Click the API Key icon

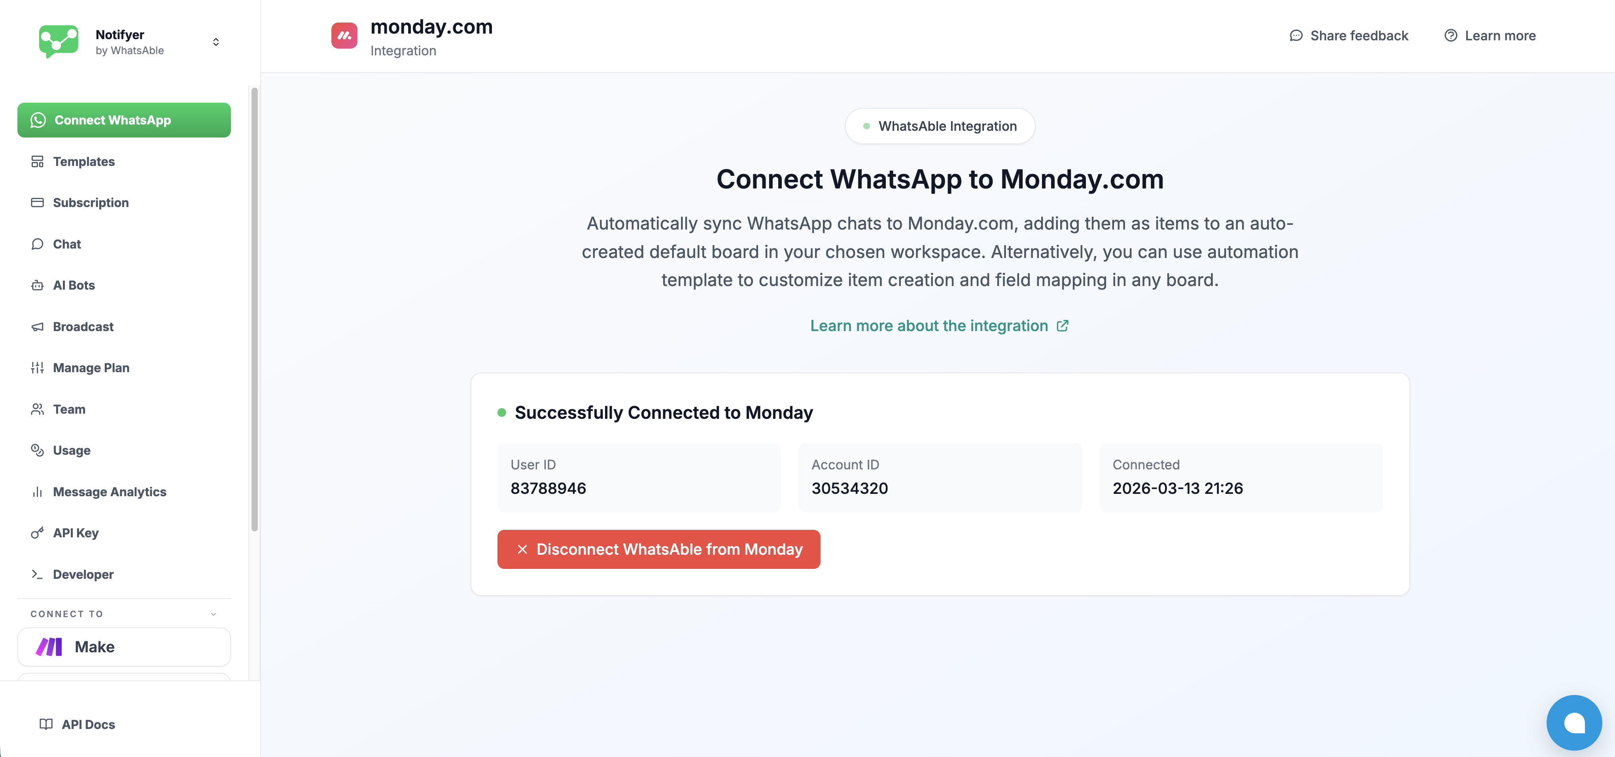coord(38,533)
